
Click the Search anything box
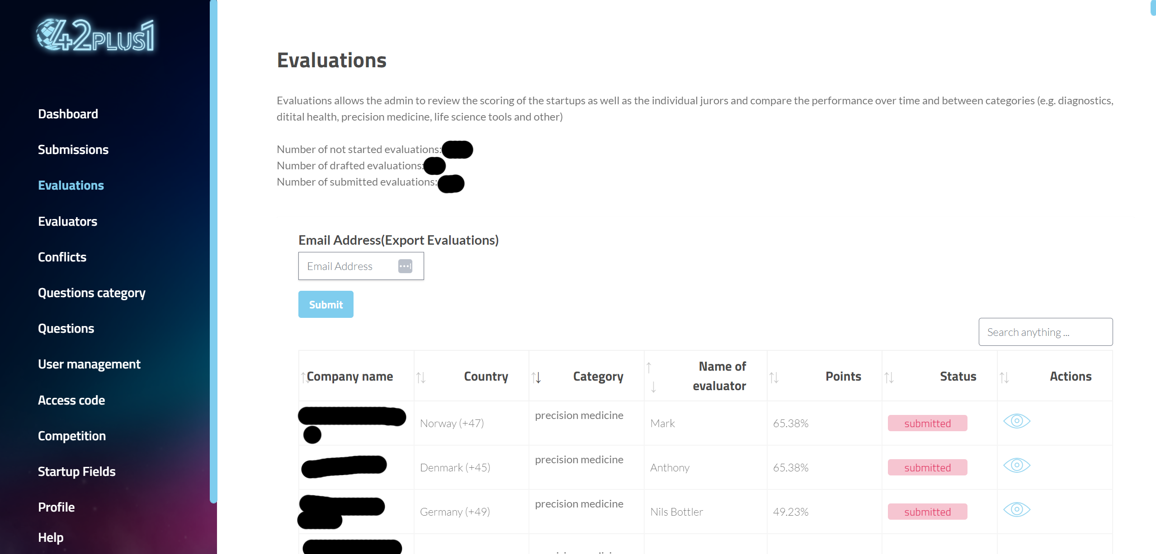pyautogui.click(x=1045, y=332)
